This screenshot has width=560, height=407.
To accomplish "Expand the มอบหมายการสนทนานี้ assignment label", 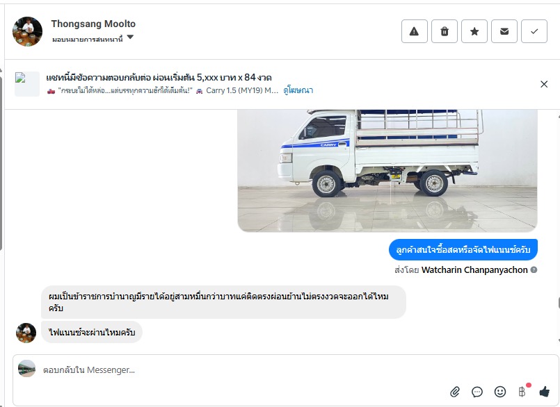I will 88,39.
